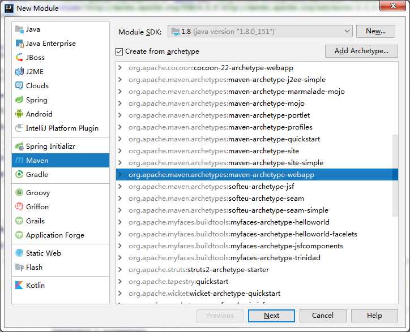Image resolution: width=410 pixels, height=332 pixels.
Task: Click the JBoss icon
Action: (19, 58)
